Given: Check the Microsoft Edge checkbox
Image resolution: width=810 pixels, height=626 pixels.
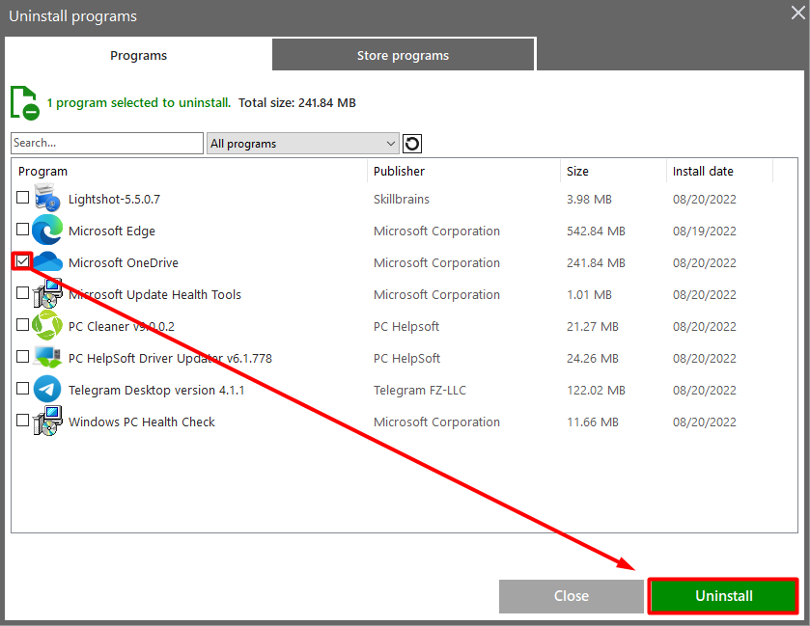Looking at the screenshot, I should click(x=22, y=230).
